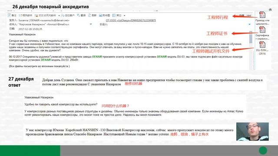278x156 pixels.
Task: Translate the email with 翻译
Action: [81, 16]
